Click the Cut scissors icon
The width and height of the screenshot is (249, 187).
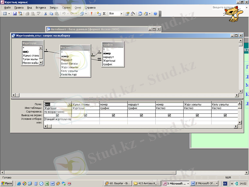pyautogui.click(x=45, y=14)
